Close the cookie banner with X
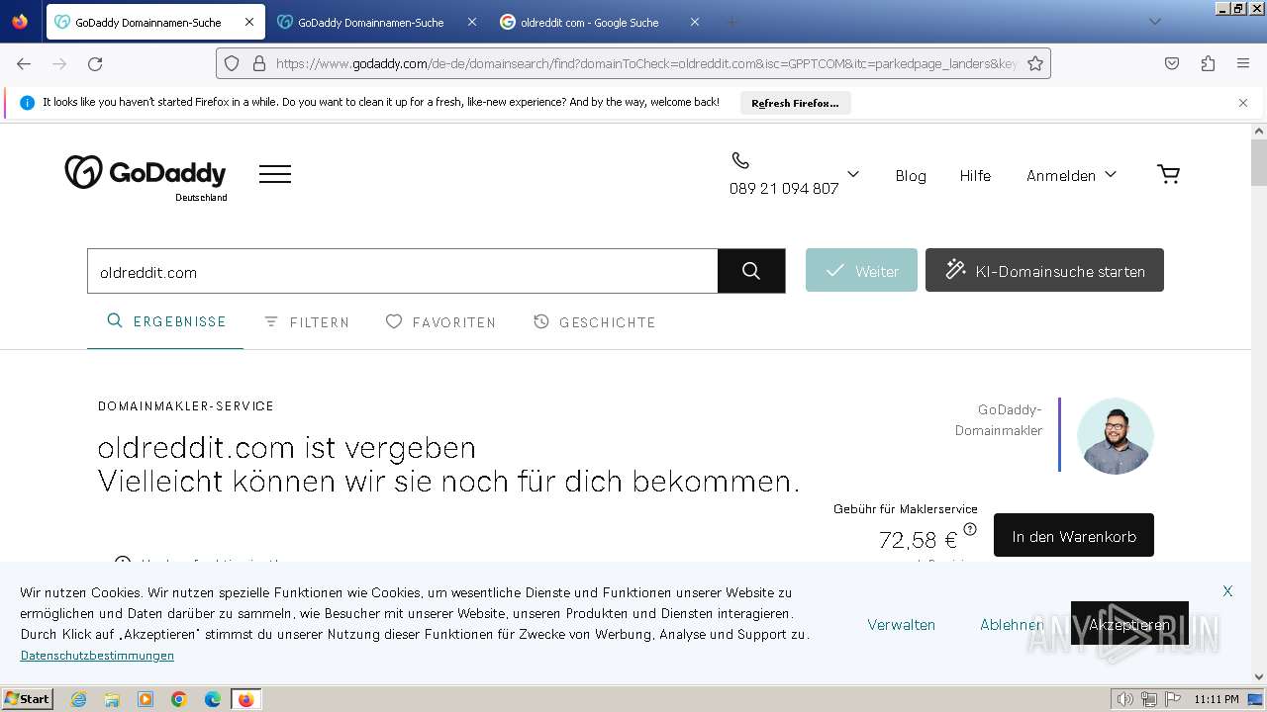 [x=1227, y=591]
